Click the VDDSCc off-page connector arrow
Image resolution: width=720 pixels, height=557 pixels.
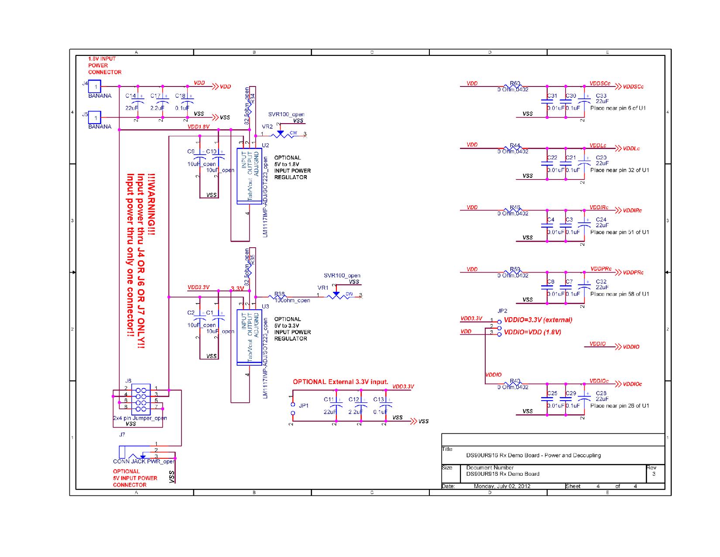tap(619, 86)
